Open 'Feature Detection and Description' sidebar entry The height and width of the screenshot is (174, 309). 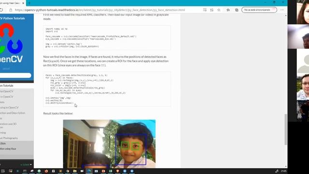tap(13, 113)
